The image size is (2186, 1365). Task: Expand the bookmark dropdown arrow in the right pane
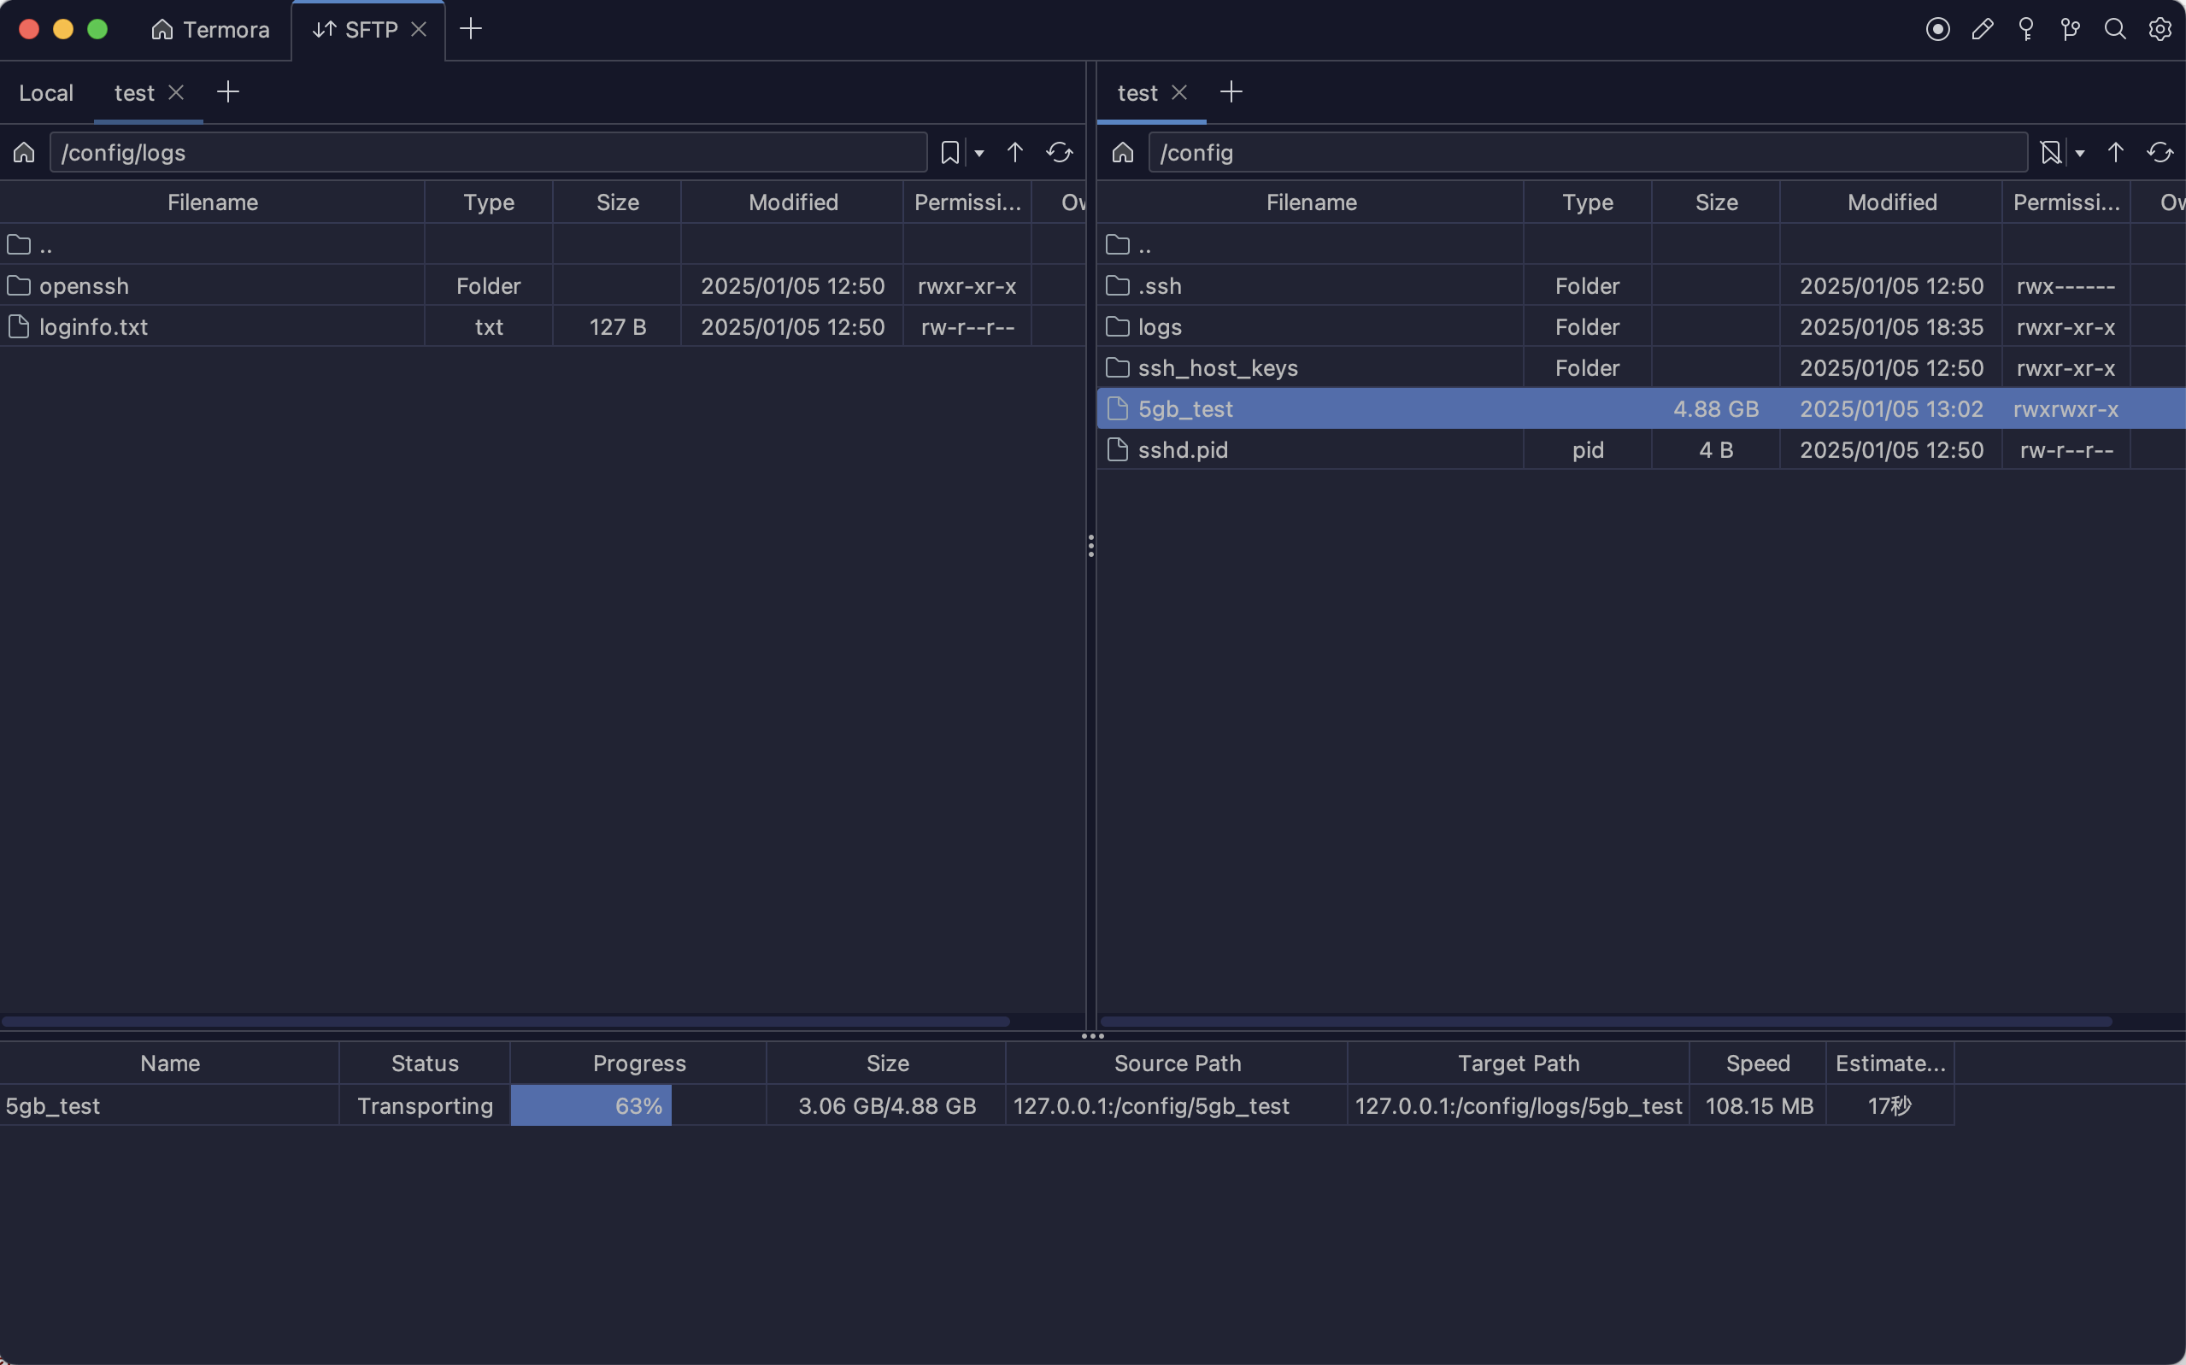click(x=2079, y=154)
